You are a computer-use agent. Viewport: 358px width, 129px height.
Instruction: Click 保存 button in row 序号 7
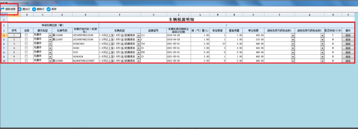348,61
